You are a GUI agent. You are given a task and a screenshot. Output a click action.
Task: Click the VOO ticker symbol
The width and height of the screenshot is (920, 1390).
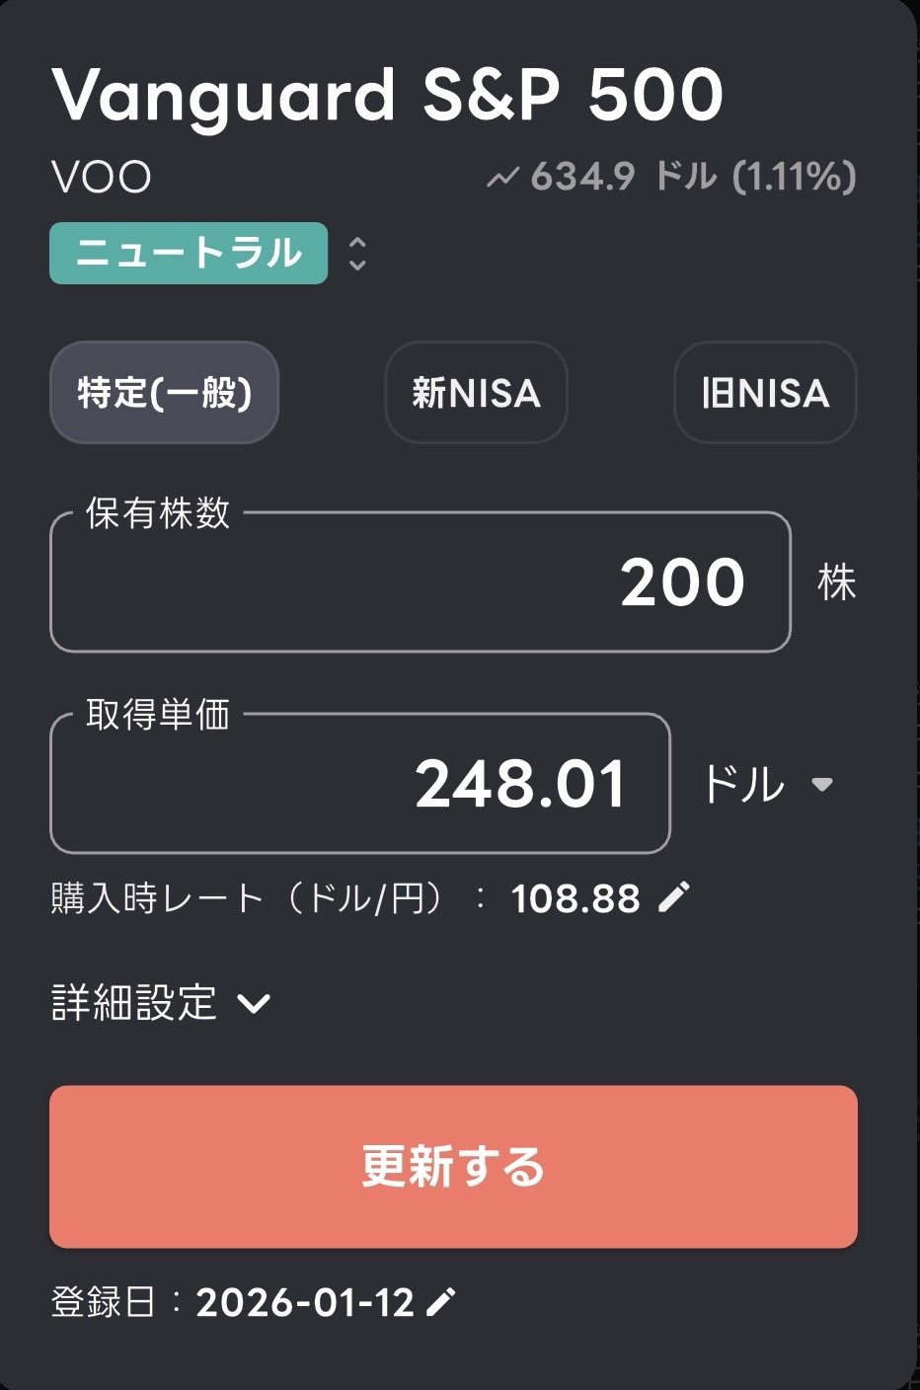tap(101, 179)
